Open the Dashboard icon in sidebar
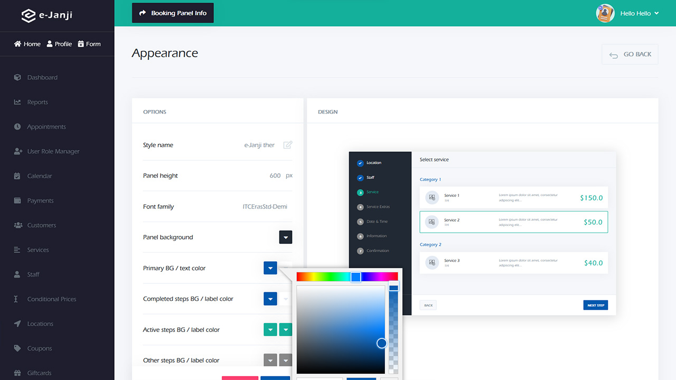The image size is (676, 380). coord(17,78)
